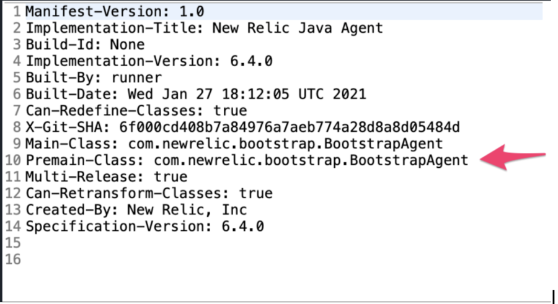Click line number 1 in the gutter
The image size is (558, 304).
[x=17, y=11]
